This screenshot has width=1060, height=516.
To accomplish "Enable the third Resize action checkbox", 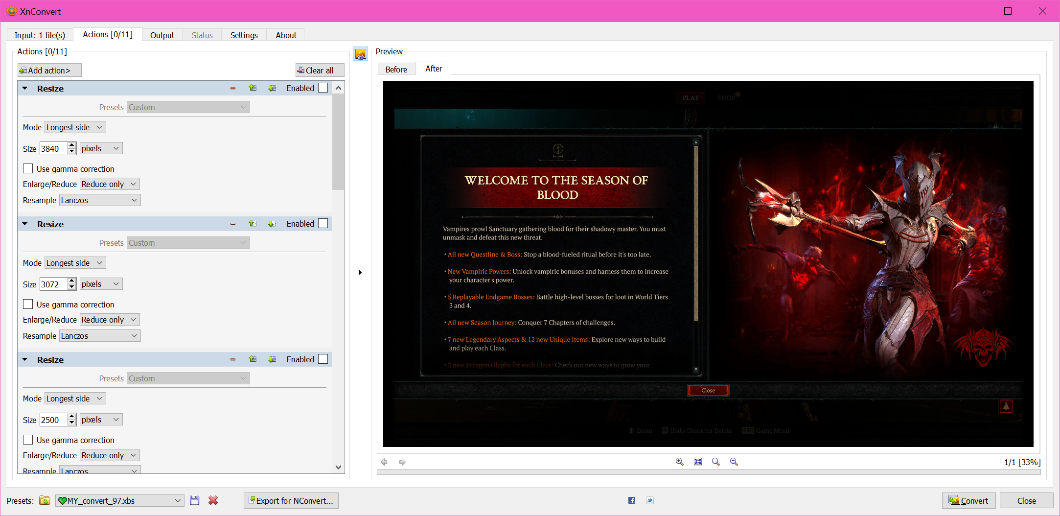I will [323, 359].
